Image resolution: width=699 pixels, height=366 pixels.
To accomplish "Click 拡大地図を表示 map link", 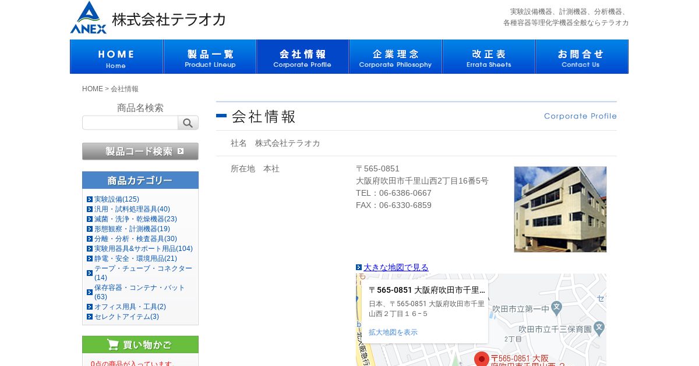I will tap(393, 332).
